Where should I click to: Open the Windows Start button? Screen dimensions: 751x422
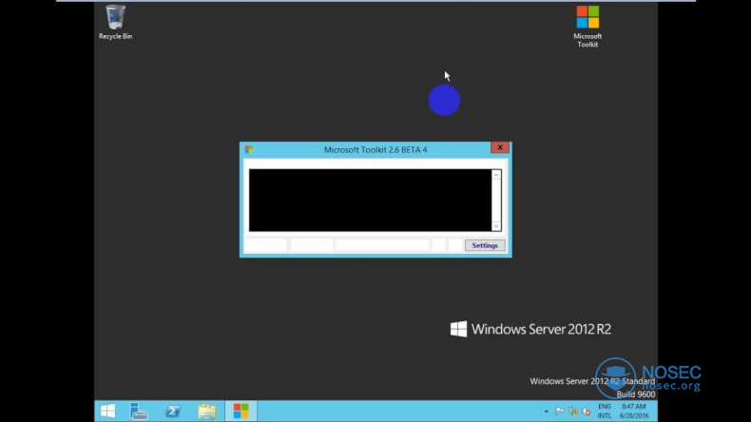(108, 411)
